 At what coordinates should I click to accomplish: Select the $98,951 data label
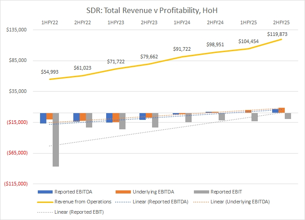pos(215,45)
